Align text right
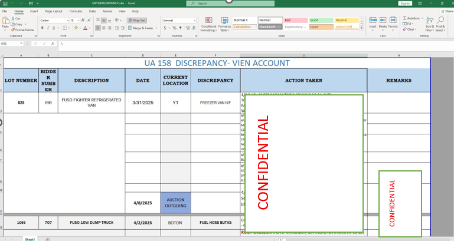Screen dimensions: 454x241 pyautogui.click(x=109, y=28)
